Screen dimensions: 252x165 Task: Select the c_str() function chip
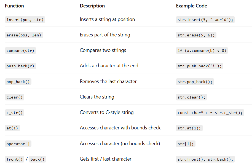click(15, 113)
